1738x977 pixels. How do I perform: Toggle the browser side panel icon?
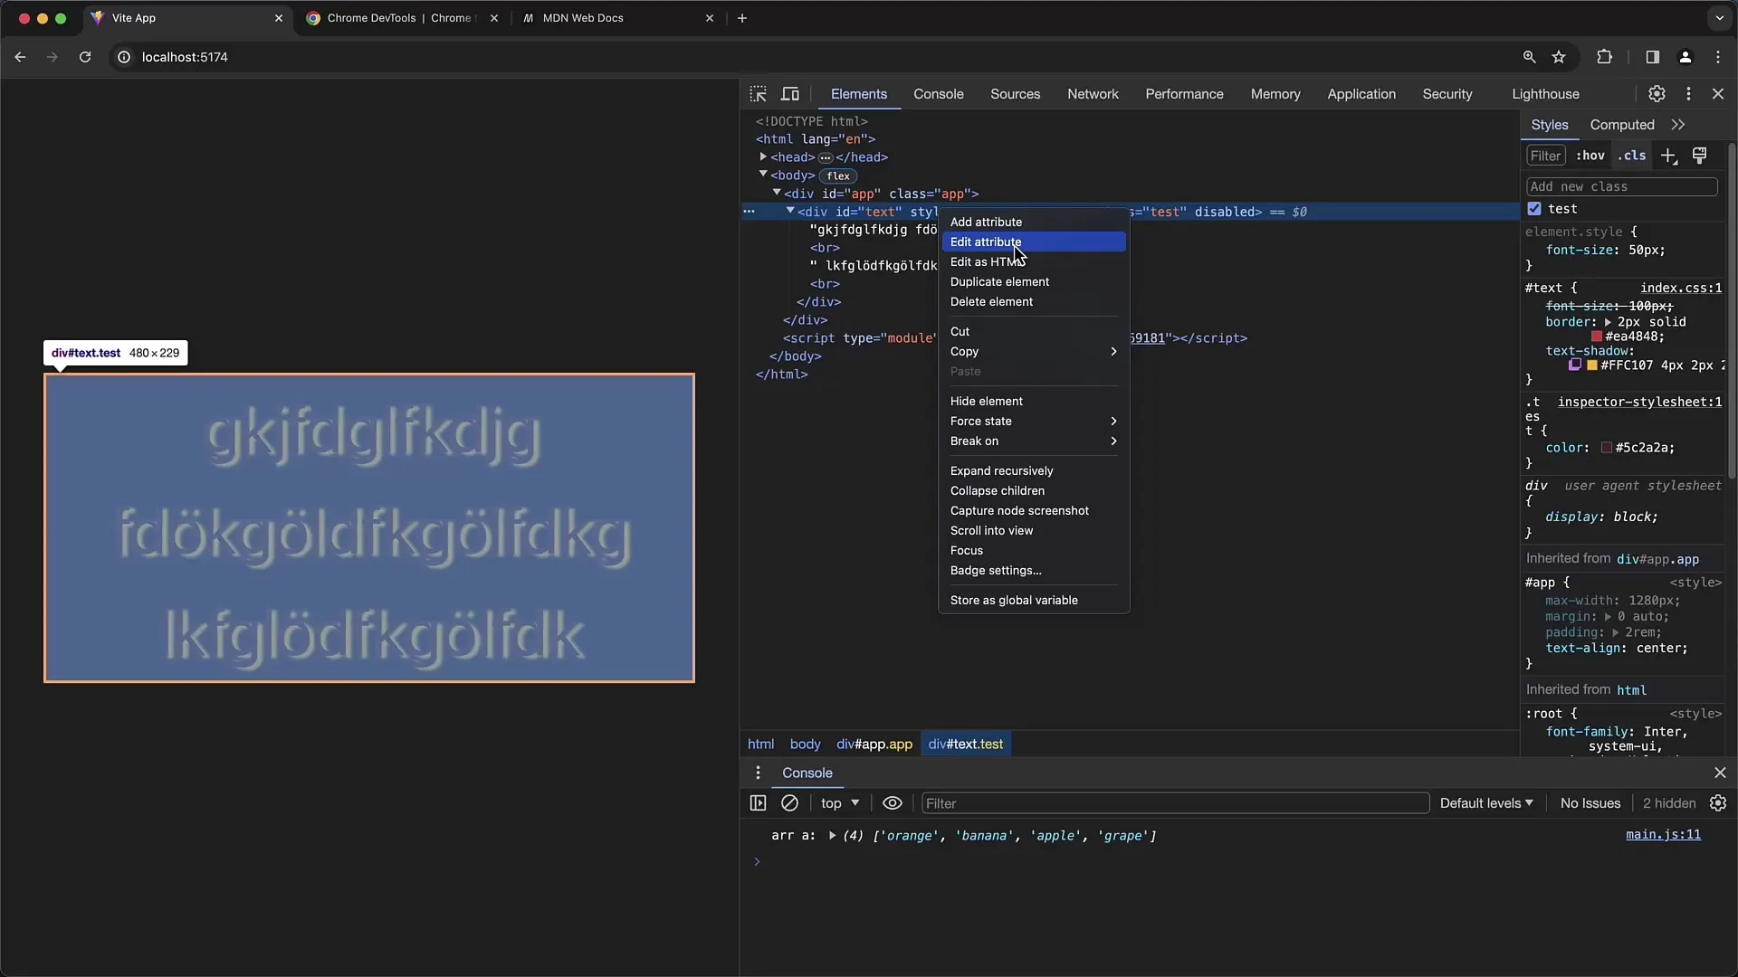pos(1652,57)
